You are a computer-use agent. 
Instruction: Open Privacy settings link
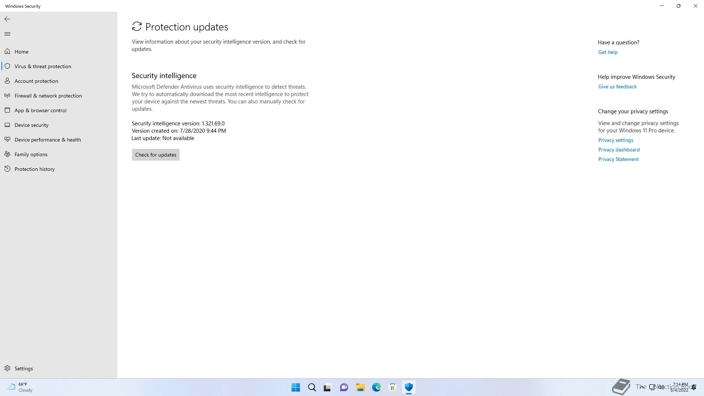[615, 140]
